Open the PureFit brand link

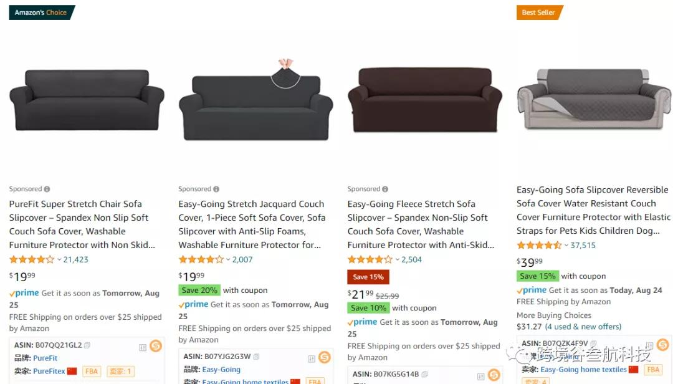pyautogui.click(x=45, y=358)
